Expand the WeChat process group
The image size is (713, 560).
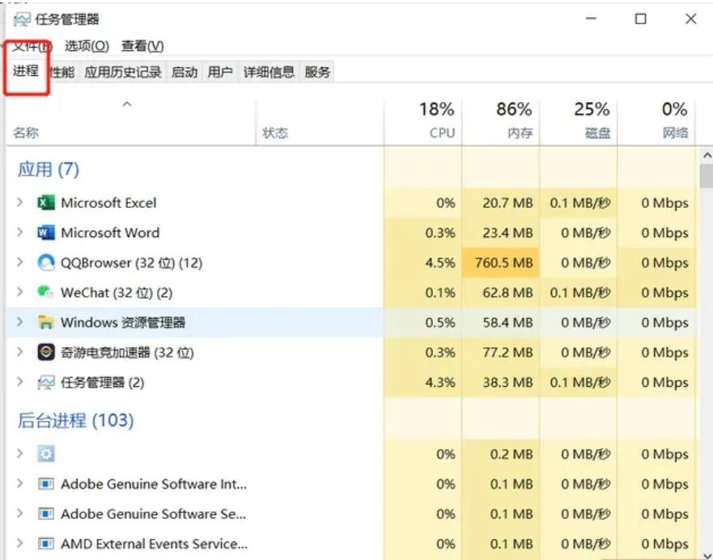20,292
